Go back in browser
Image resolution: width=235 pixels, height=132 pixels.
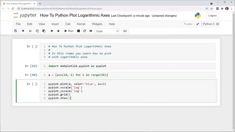[3, 9]
